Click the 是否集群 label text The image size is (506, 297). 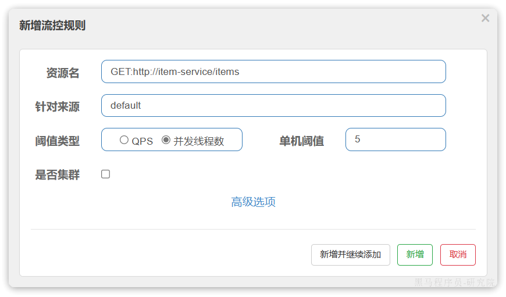[x=58, y=175]
